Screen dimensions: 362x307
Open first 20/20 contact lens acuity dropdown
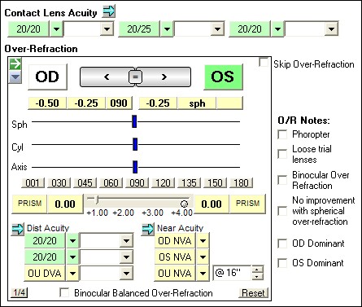point(56,29)
